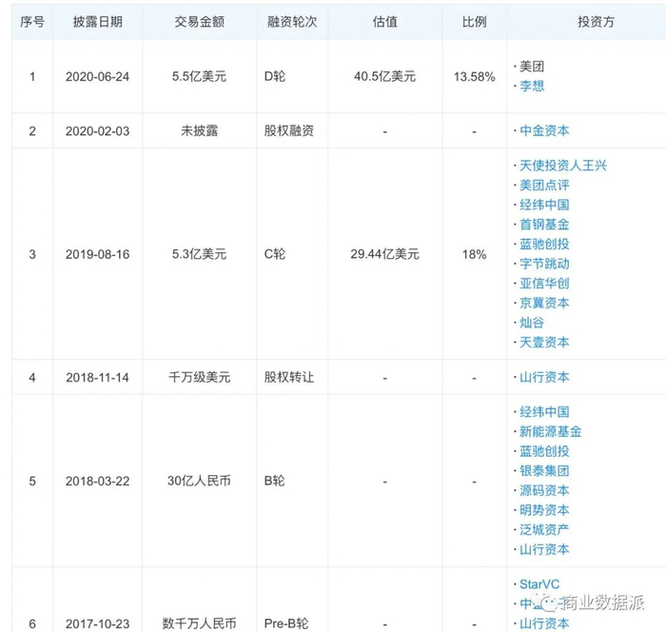Open the 字节跳动 investor link
Screen dimensions: 666x632
tap(544, 264)
